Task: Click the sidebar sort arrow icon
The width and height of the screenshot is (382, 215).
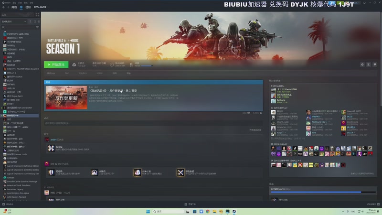Action: tap(30, 21)
